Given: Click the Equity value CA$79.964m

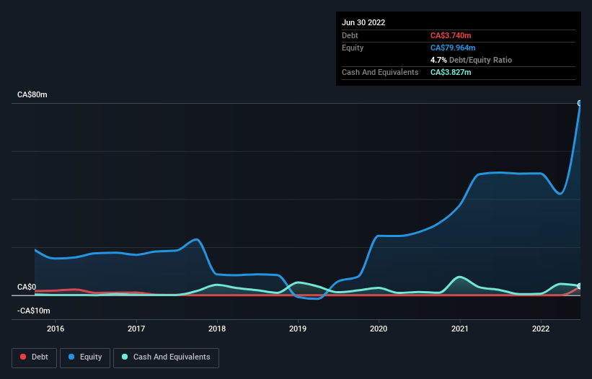Looking at the screenshot, I should pyautogui.click(x=453, y=48).
